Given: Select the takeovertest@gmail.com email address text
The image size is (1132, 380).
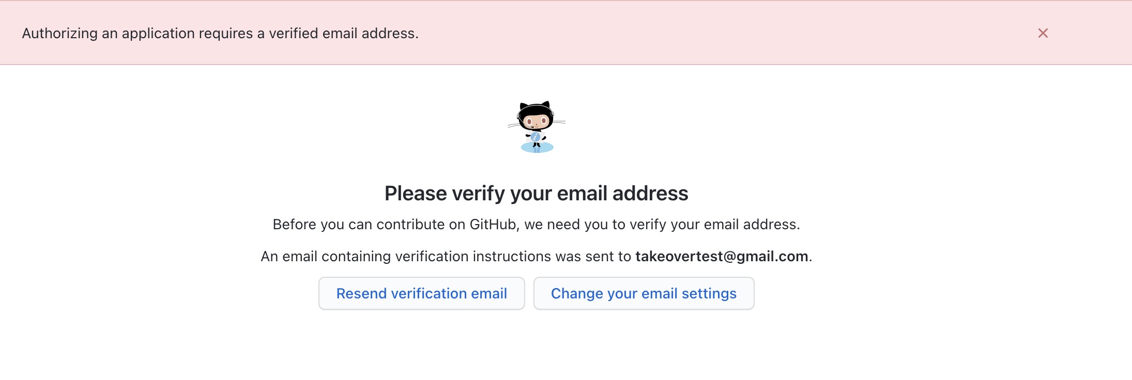Looking at the screenshot, I should (722, 256).
